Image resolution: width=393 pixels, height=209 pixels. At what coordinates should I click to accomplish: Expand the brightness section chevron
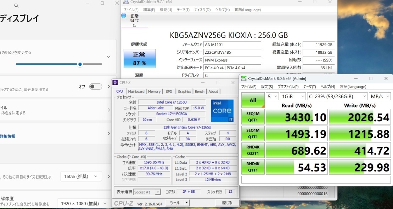coord(109,57)
